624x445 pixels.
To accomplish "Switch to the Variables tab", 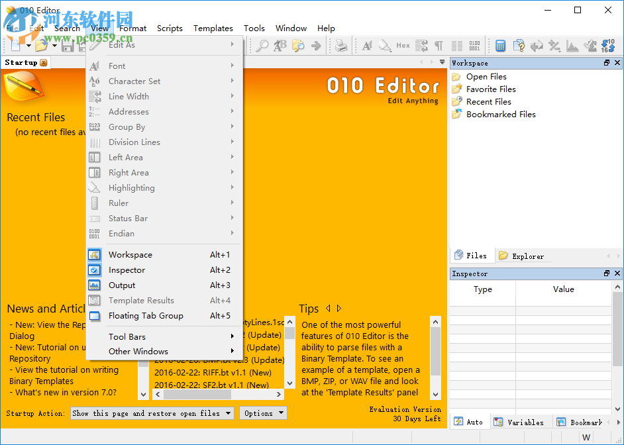I will (x=519, y=422).
